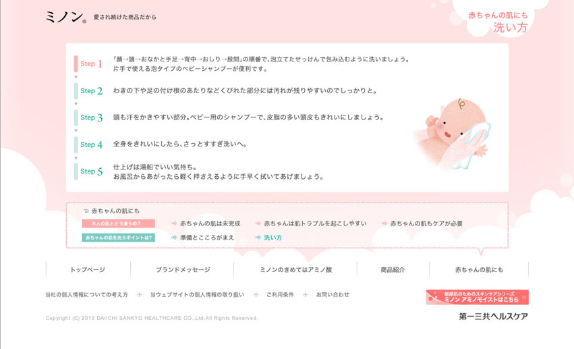The height and width of the screenshot is (349, 574).
Task: Open お問い合わせ footer link
Action: click(333, 294)
